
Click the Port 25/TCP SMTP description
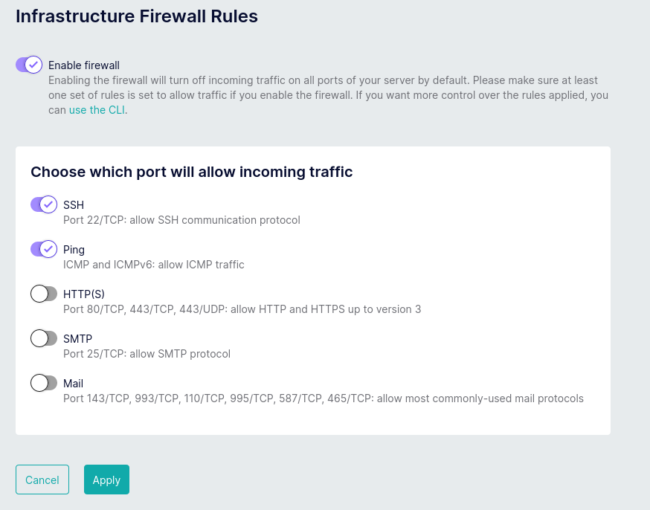pyautogui.click(x=147, y=354)
